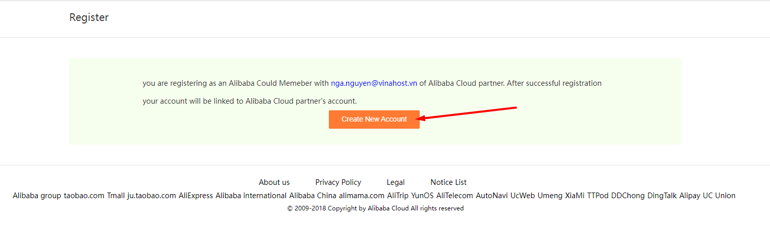Open the AliExpress link
The image size is (770, 238).
196,196
